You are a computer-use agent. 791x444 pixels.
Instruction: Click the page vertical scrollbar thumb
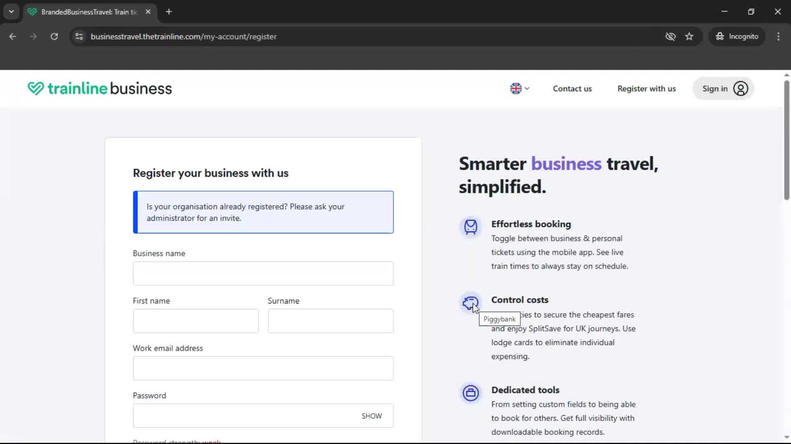(786, 140)
